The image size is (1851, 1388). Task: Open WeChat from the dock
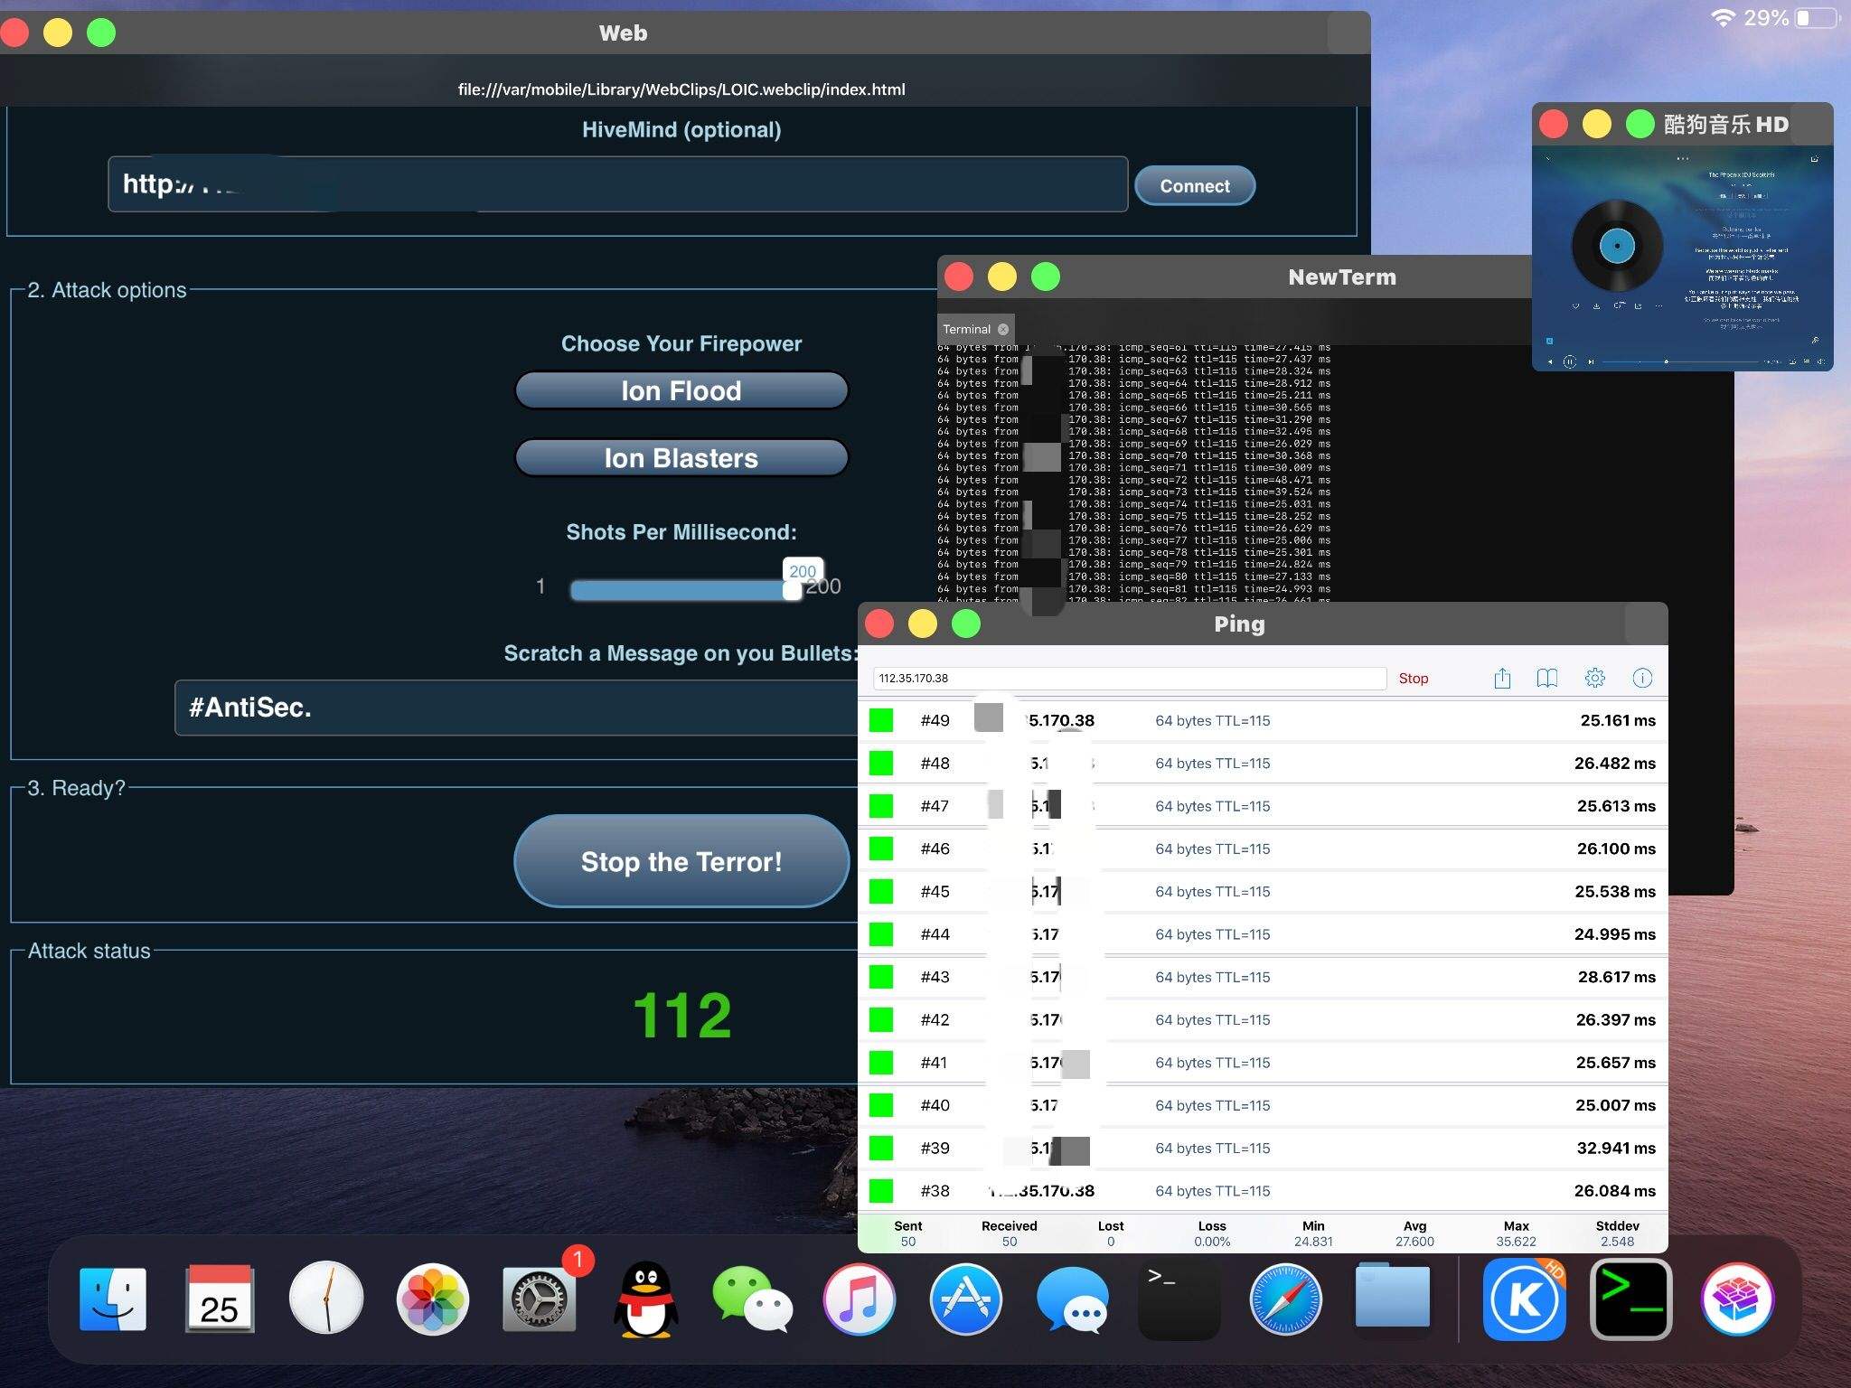click(x=752, y=1299)
